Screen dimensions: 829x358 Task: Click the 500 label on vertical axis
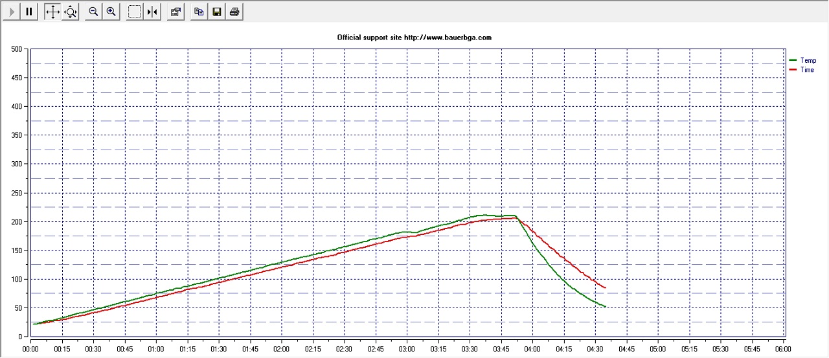click(16, 49)
